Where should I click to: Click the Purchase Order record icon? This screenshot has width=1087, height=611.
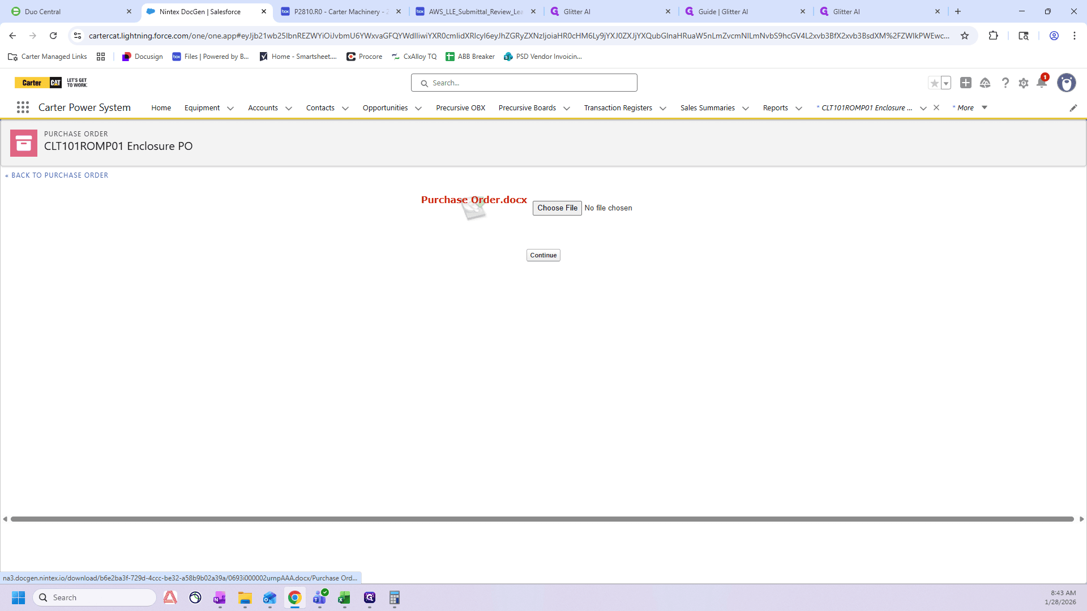[x=24, y=143]
